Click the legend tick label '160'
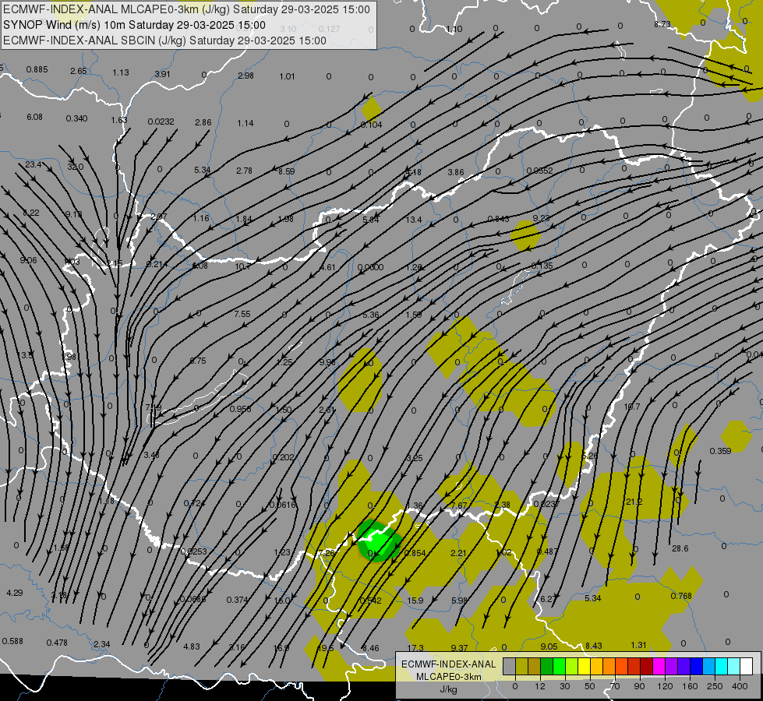This screenshot has width=763, height=701. click(690, 686)
